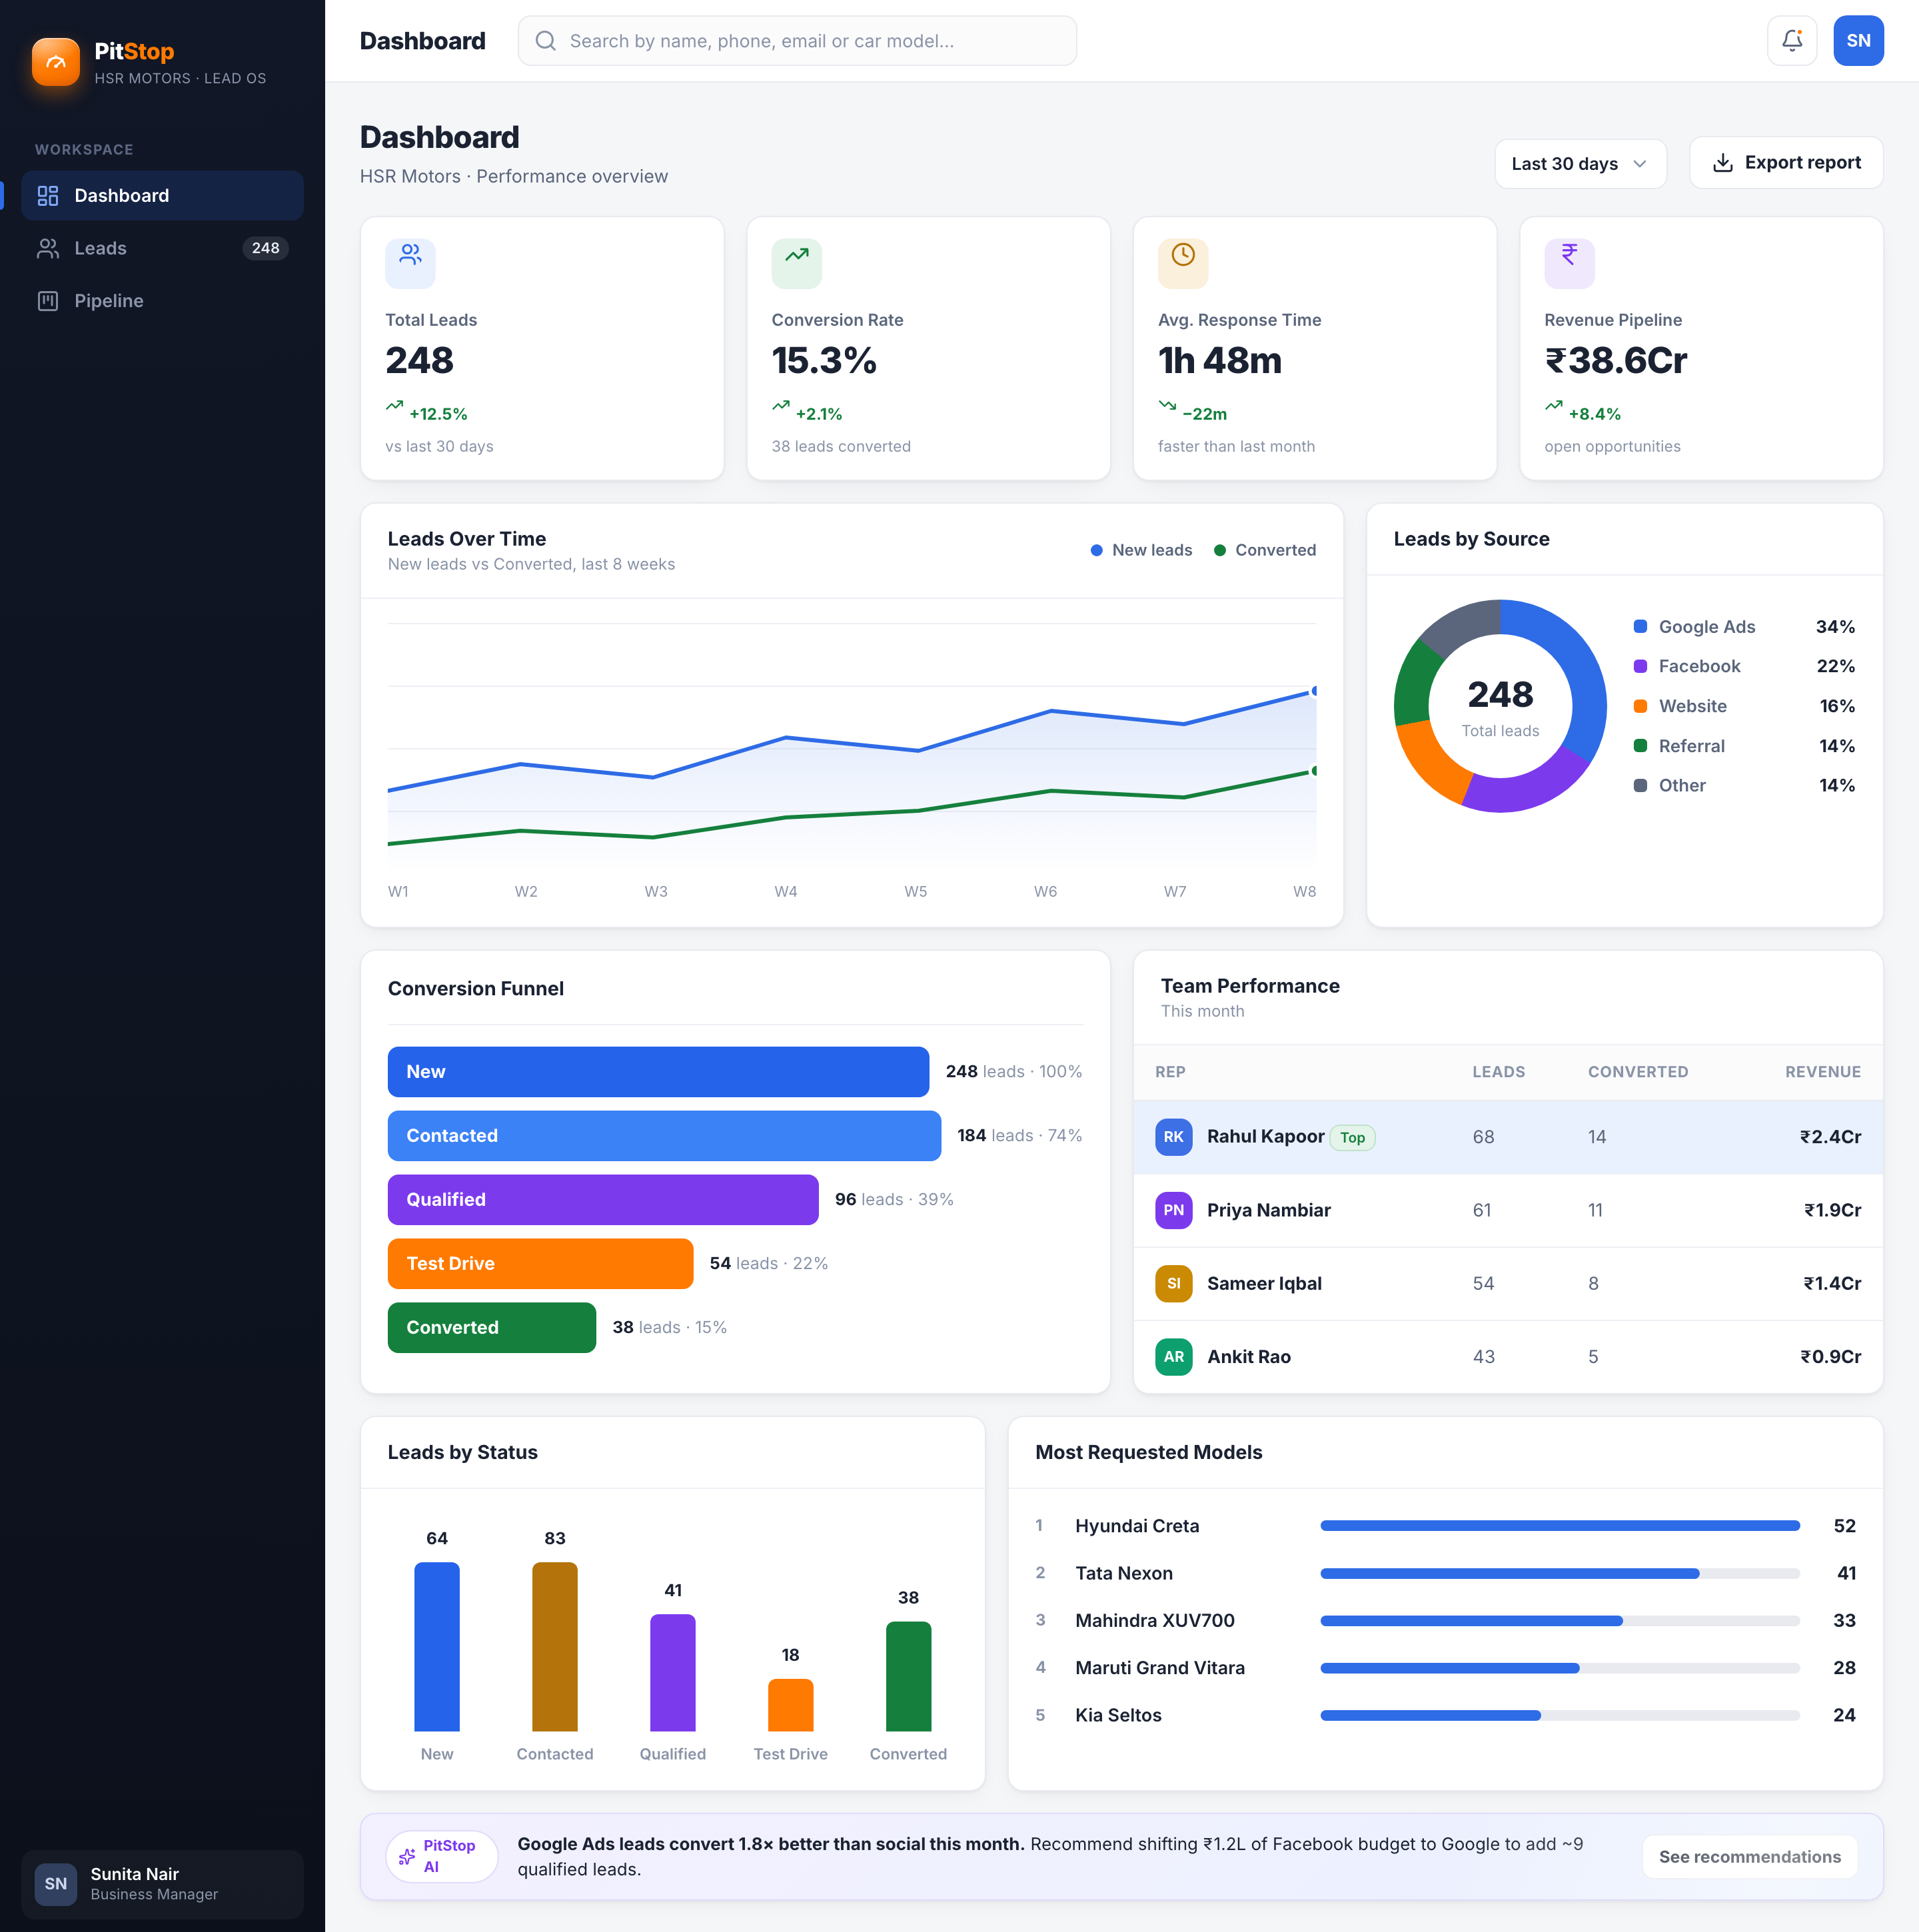The image size is (1919, 1932).
Task: Click the donut chart 248 Total leads center
Action: coord(1500,706)
